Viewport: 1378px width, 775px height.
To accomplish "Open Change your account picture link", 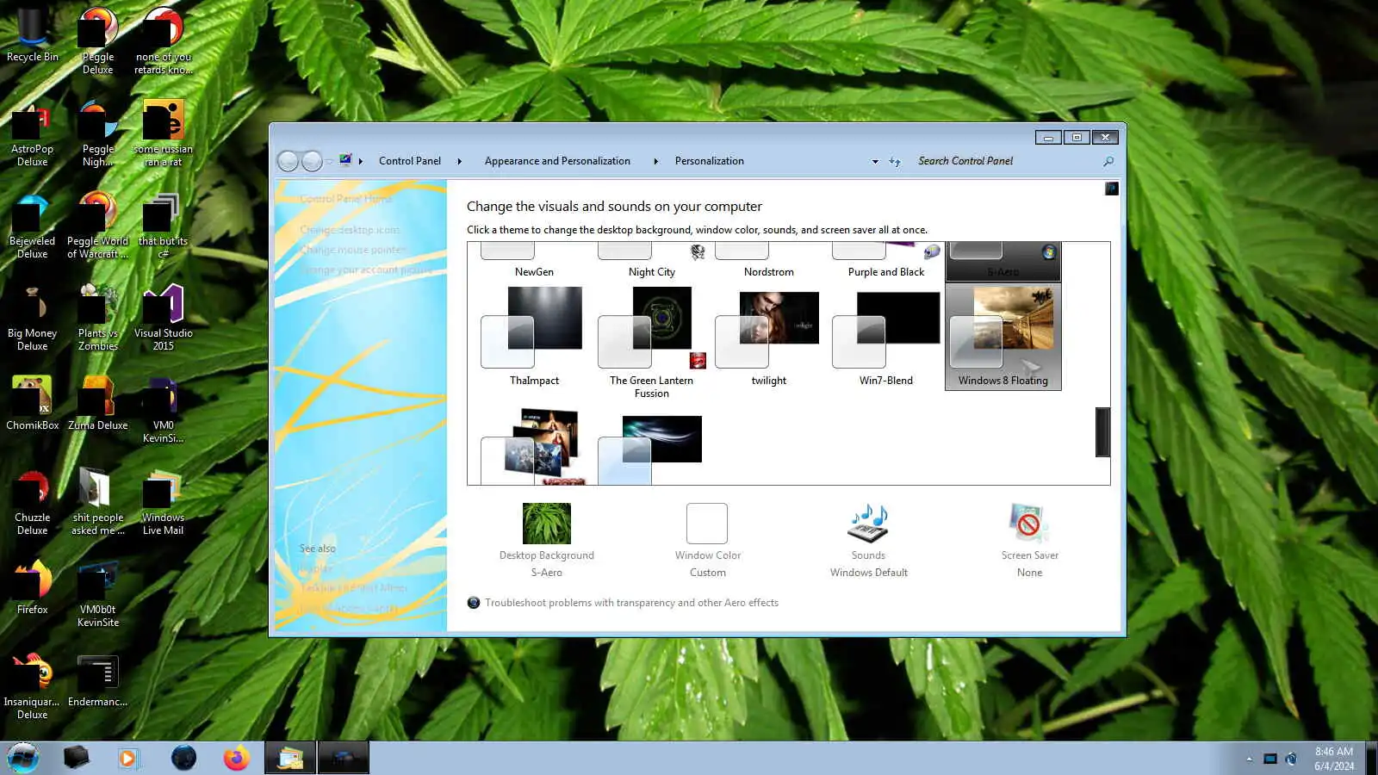I will click(365, 270).
